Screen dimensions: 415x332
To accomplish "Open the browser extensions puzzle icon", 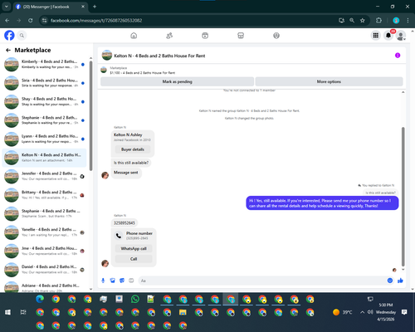I will (x=378, y=21).
